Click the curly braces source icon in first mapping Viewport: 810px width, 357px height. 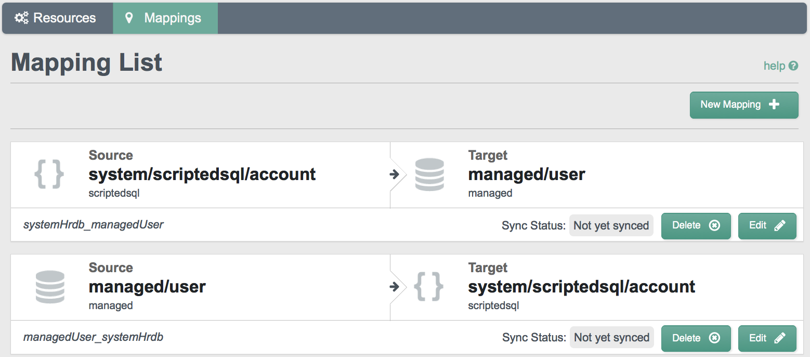coord(49,174)
